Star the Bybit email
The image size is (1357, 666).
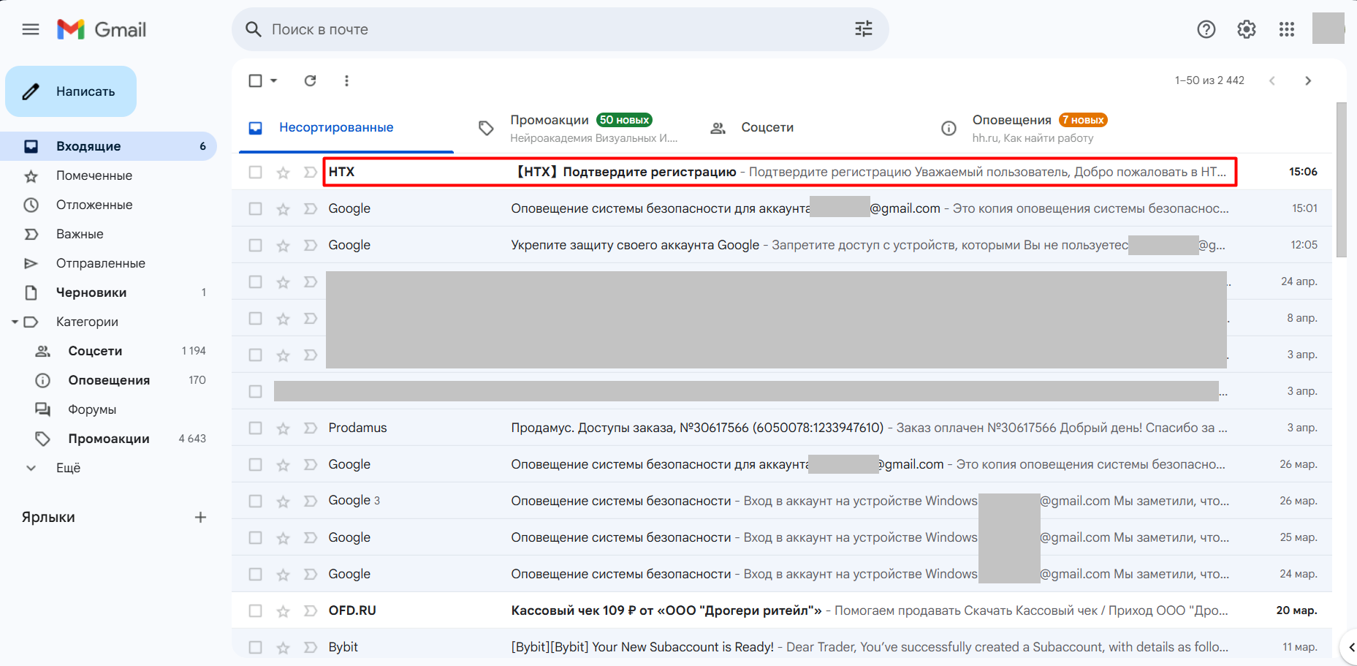tap(283, 648)
